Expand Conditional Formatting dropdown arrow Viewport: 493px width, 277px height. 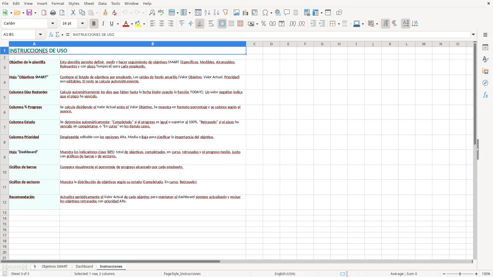point(377,24)
